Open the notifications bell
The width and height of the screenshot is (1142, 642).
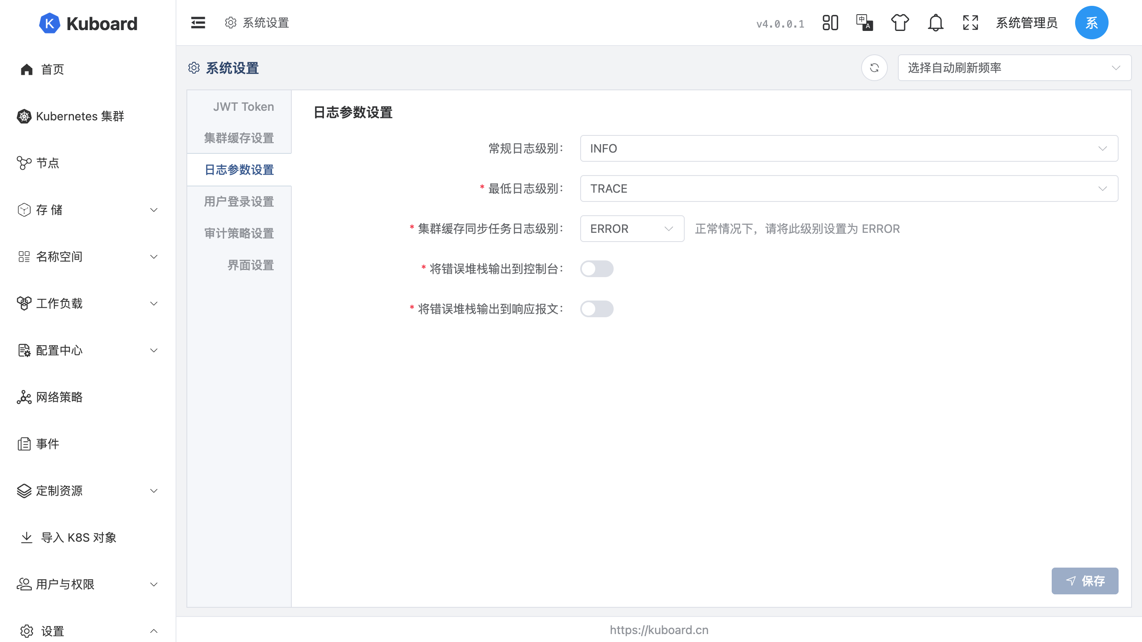pos(936,23)
